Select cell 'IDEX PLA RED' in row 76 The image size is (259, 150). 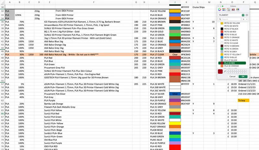coord(51,146)
